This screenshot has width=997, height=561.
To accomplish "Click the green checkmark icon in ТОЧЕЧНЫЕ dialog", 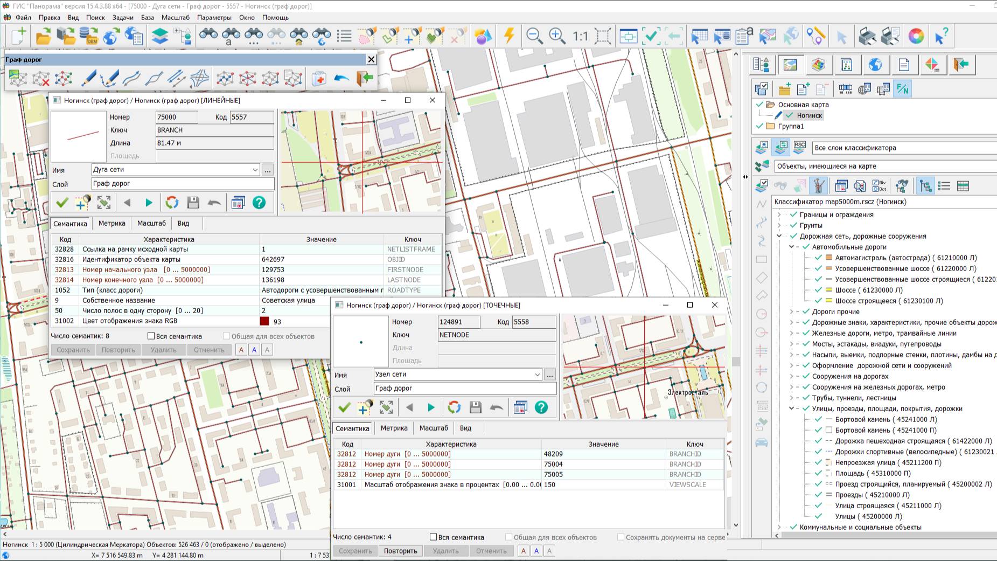I will (x=344, y=407).
